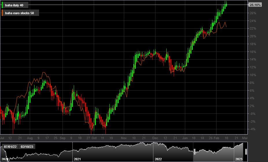This screenshot has height=162, width=268.
Task: Click the Aug label on time axis
Action: click(30, 138)
